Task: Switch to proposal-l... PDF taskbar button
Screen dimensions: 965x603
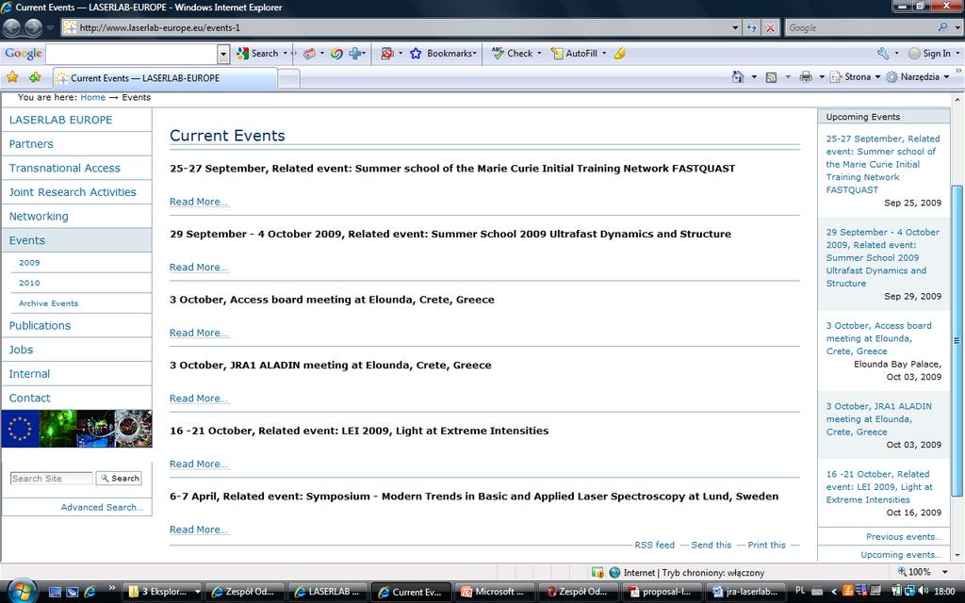Action: click(x=662, y=592)
